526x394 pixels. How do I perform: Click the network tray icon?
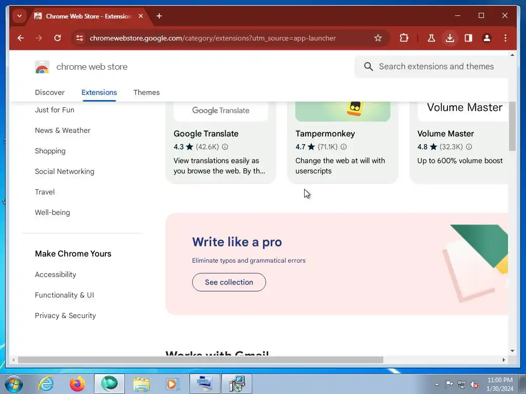click(462, 384)
